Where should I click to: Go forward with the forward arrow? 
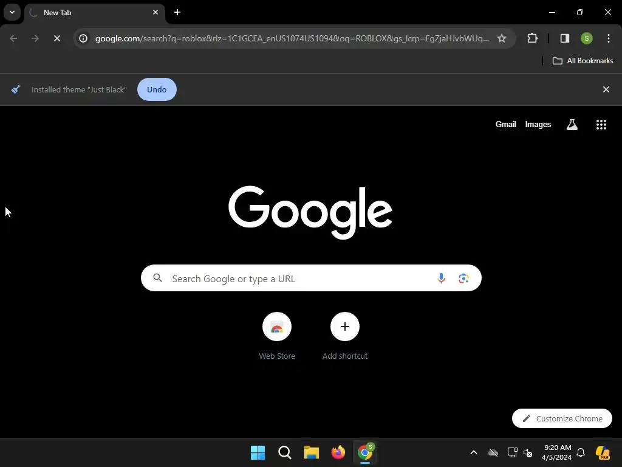click(35, 38)
